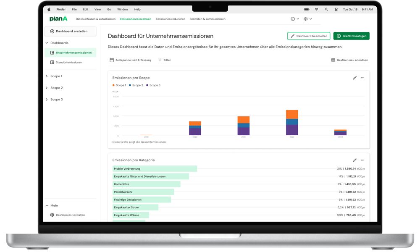The image size is (420, 252).
Task: Open Berichten & kommunizieren tab
Action: pos(207,19)
